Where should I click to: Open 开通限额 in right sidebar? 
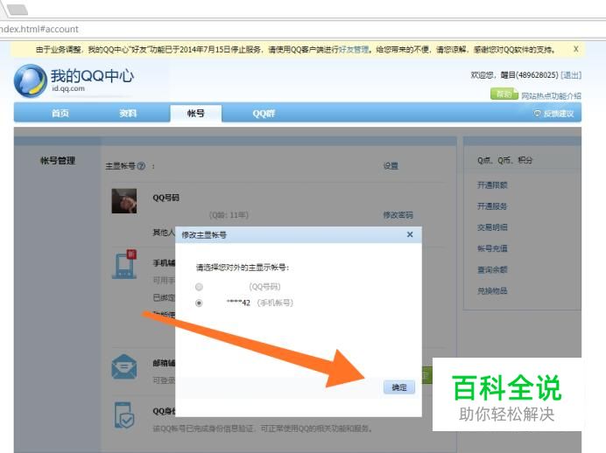(492, 185)
